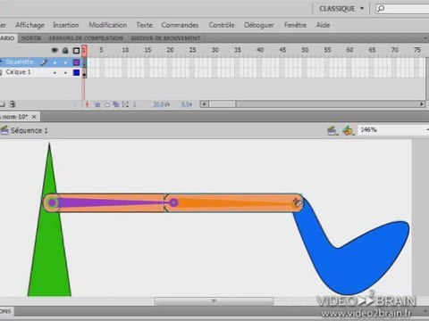This screenshot has height=321, width=429.
Task: Open the CLASSIQUE workspace dropdown
Action: (341, 9)
